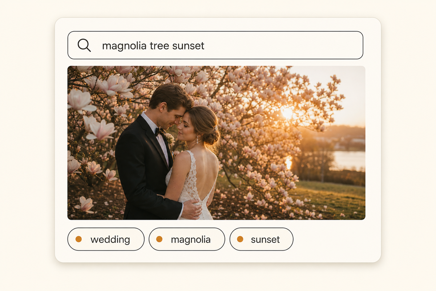Focus the search field containing 'magnolia tree sunset'
Viewport: 436px width, 291px height.
coord(215,45)
